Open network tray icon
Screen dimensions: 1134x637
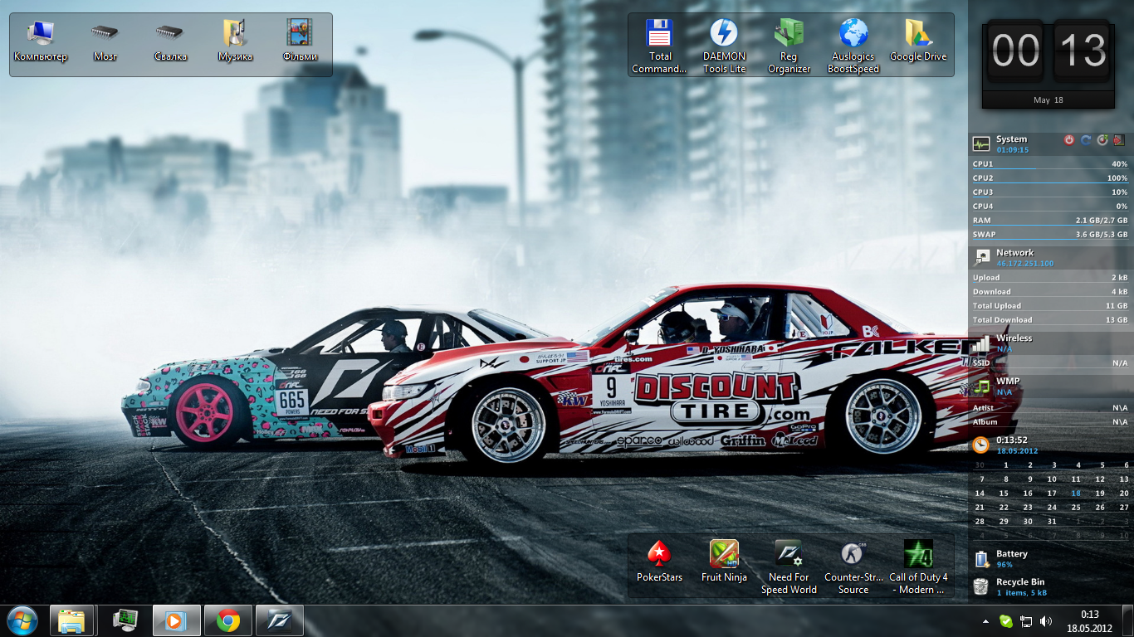(x=1026, y=621)
